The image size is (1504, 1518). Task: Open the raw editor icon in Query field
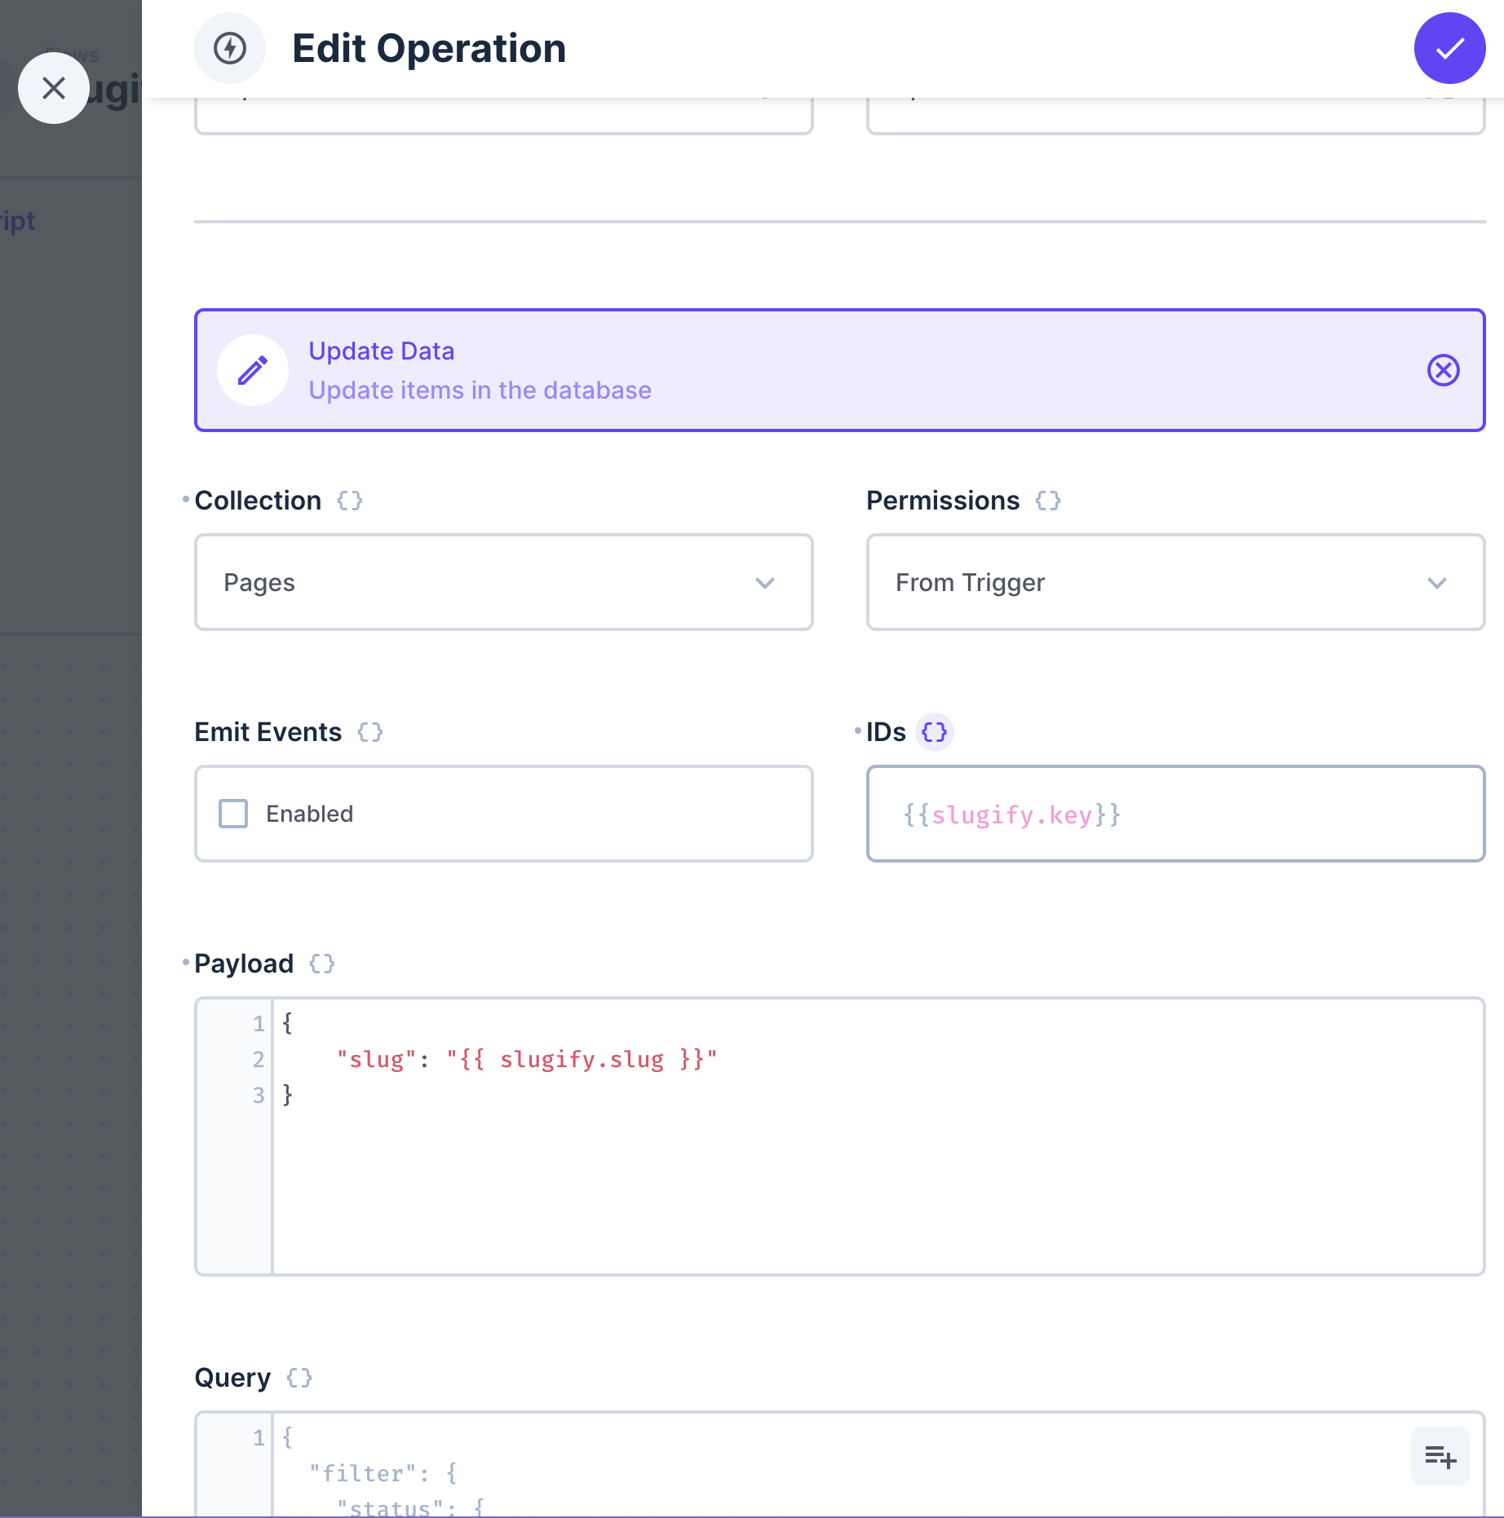(x=1440, y=1456)
